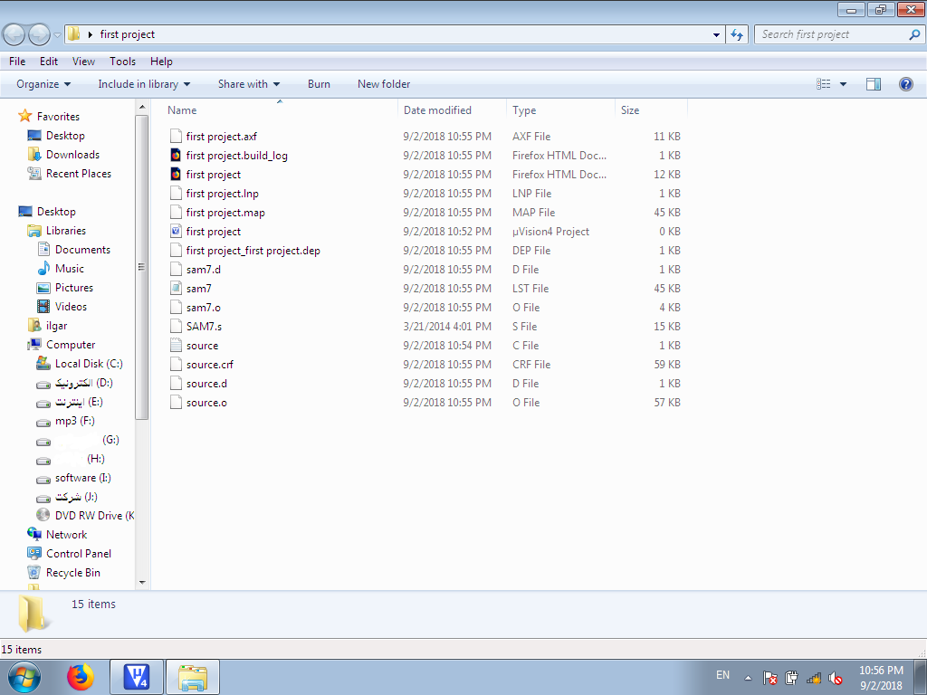Click in the Search first project field
Screen dimensions: 927x695
pyautogui.click(x=831, y=34)
